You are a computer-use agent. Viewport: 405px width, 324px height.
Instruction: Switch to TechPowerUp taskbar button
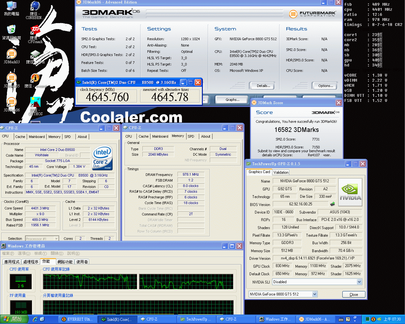pos(196,319)
